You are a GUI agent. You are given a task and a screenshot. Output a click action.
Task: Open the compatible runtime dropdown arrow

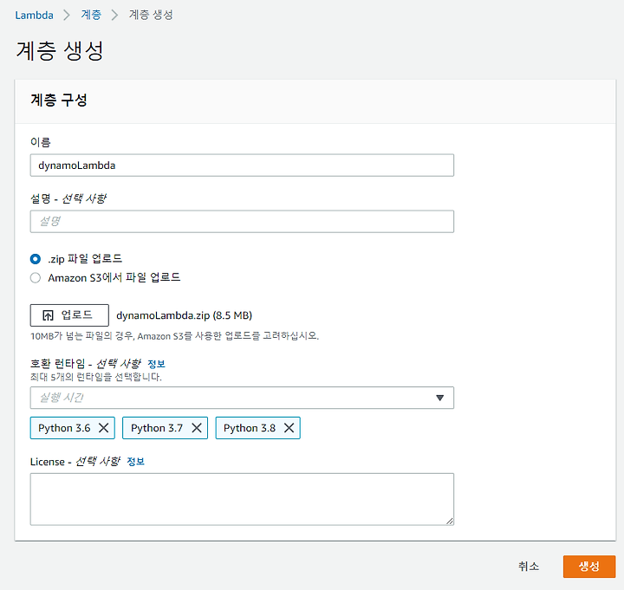point(439,398)
